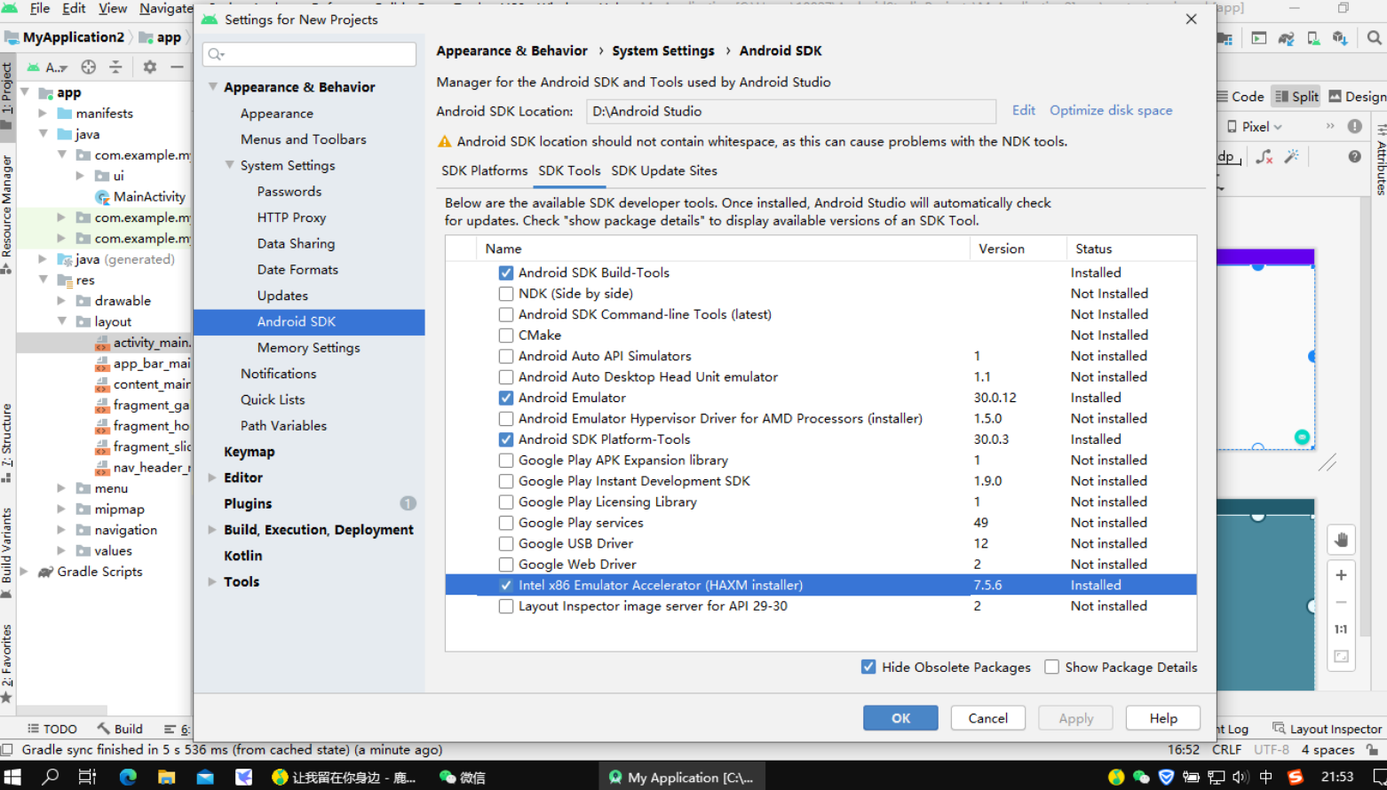Open the Build tool window
The image size is (1387, 790).
click(120, 729)
